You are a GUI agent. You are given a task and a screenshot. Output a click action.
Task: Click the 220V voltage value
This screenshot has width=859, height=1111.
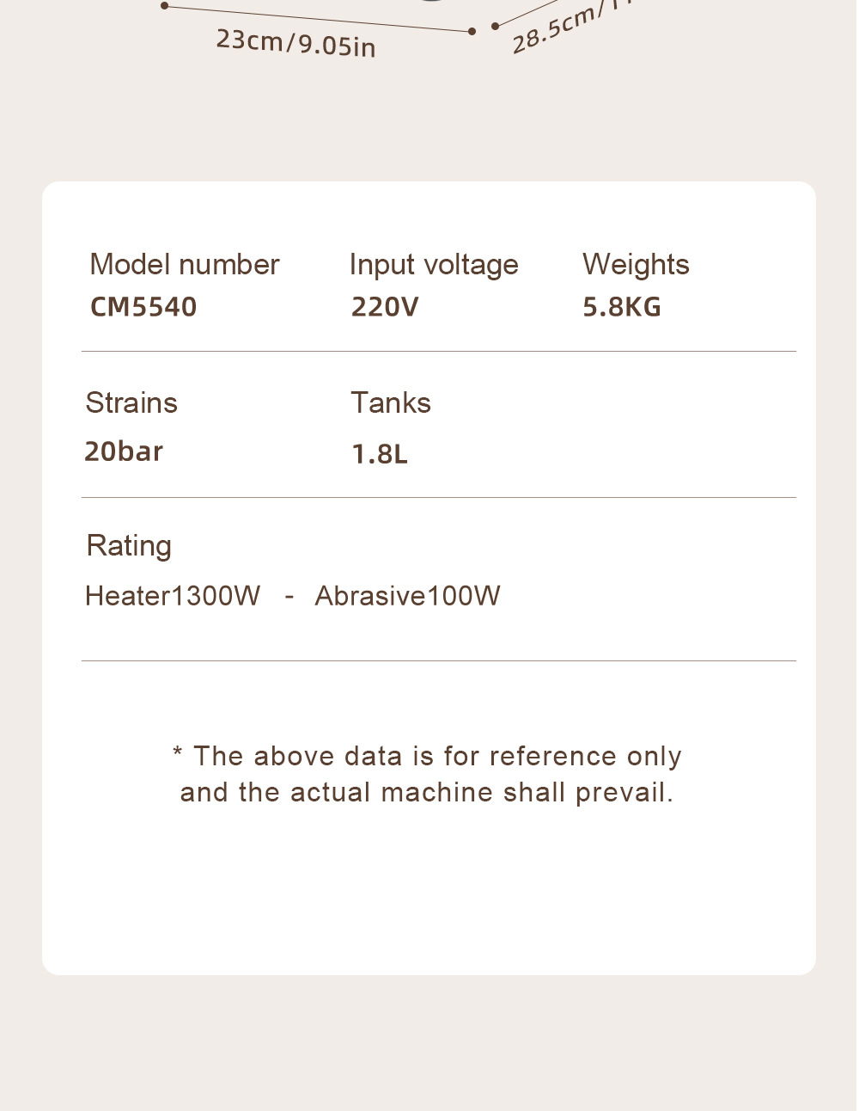(x=385, y=307)
